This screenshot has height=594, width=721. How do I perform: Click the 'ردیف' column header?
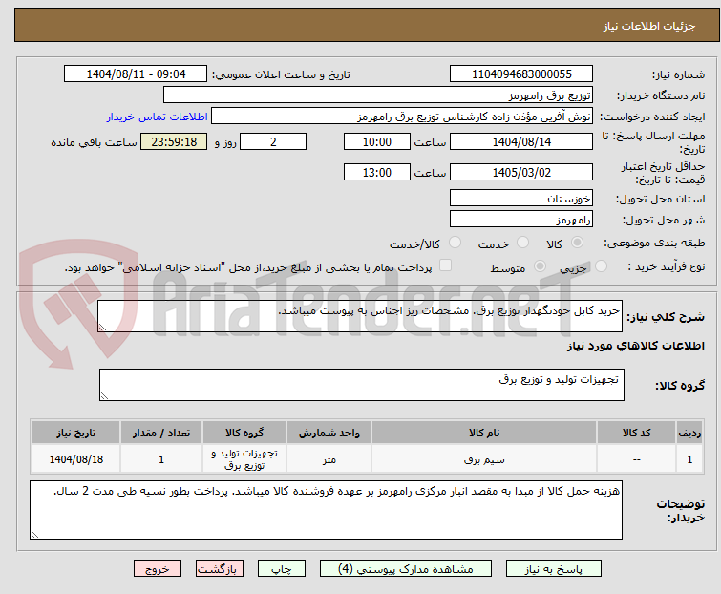[689, 433]
